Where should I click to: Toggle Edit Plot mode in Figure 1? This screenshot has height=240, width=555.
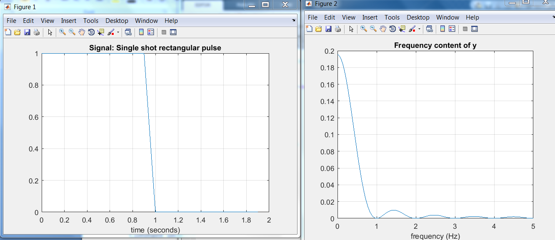click(x=50, y=32)
